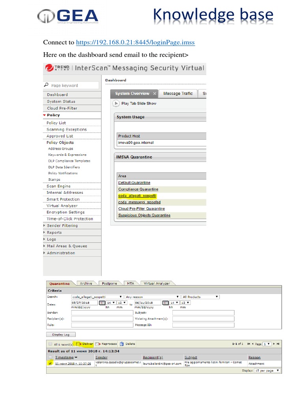Open Cloud Pre-Filter in the side menu
303x405 pixels.
click(x=62, y=108)
